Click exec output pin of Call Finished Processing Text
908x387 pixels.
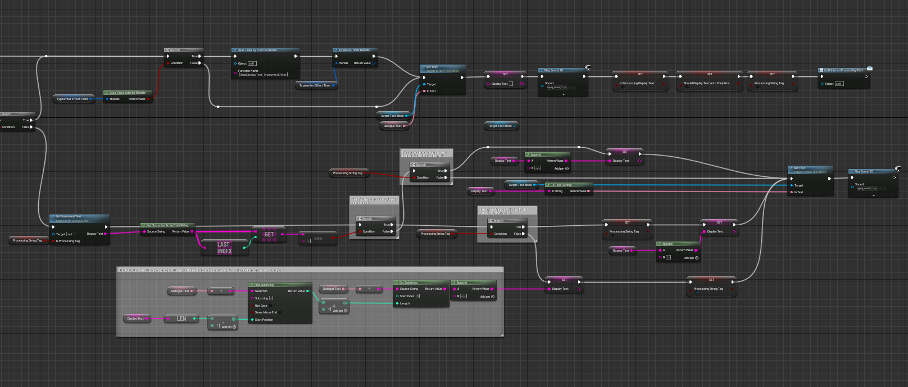coord(866,76)
